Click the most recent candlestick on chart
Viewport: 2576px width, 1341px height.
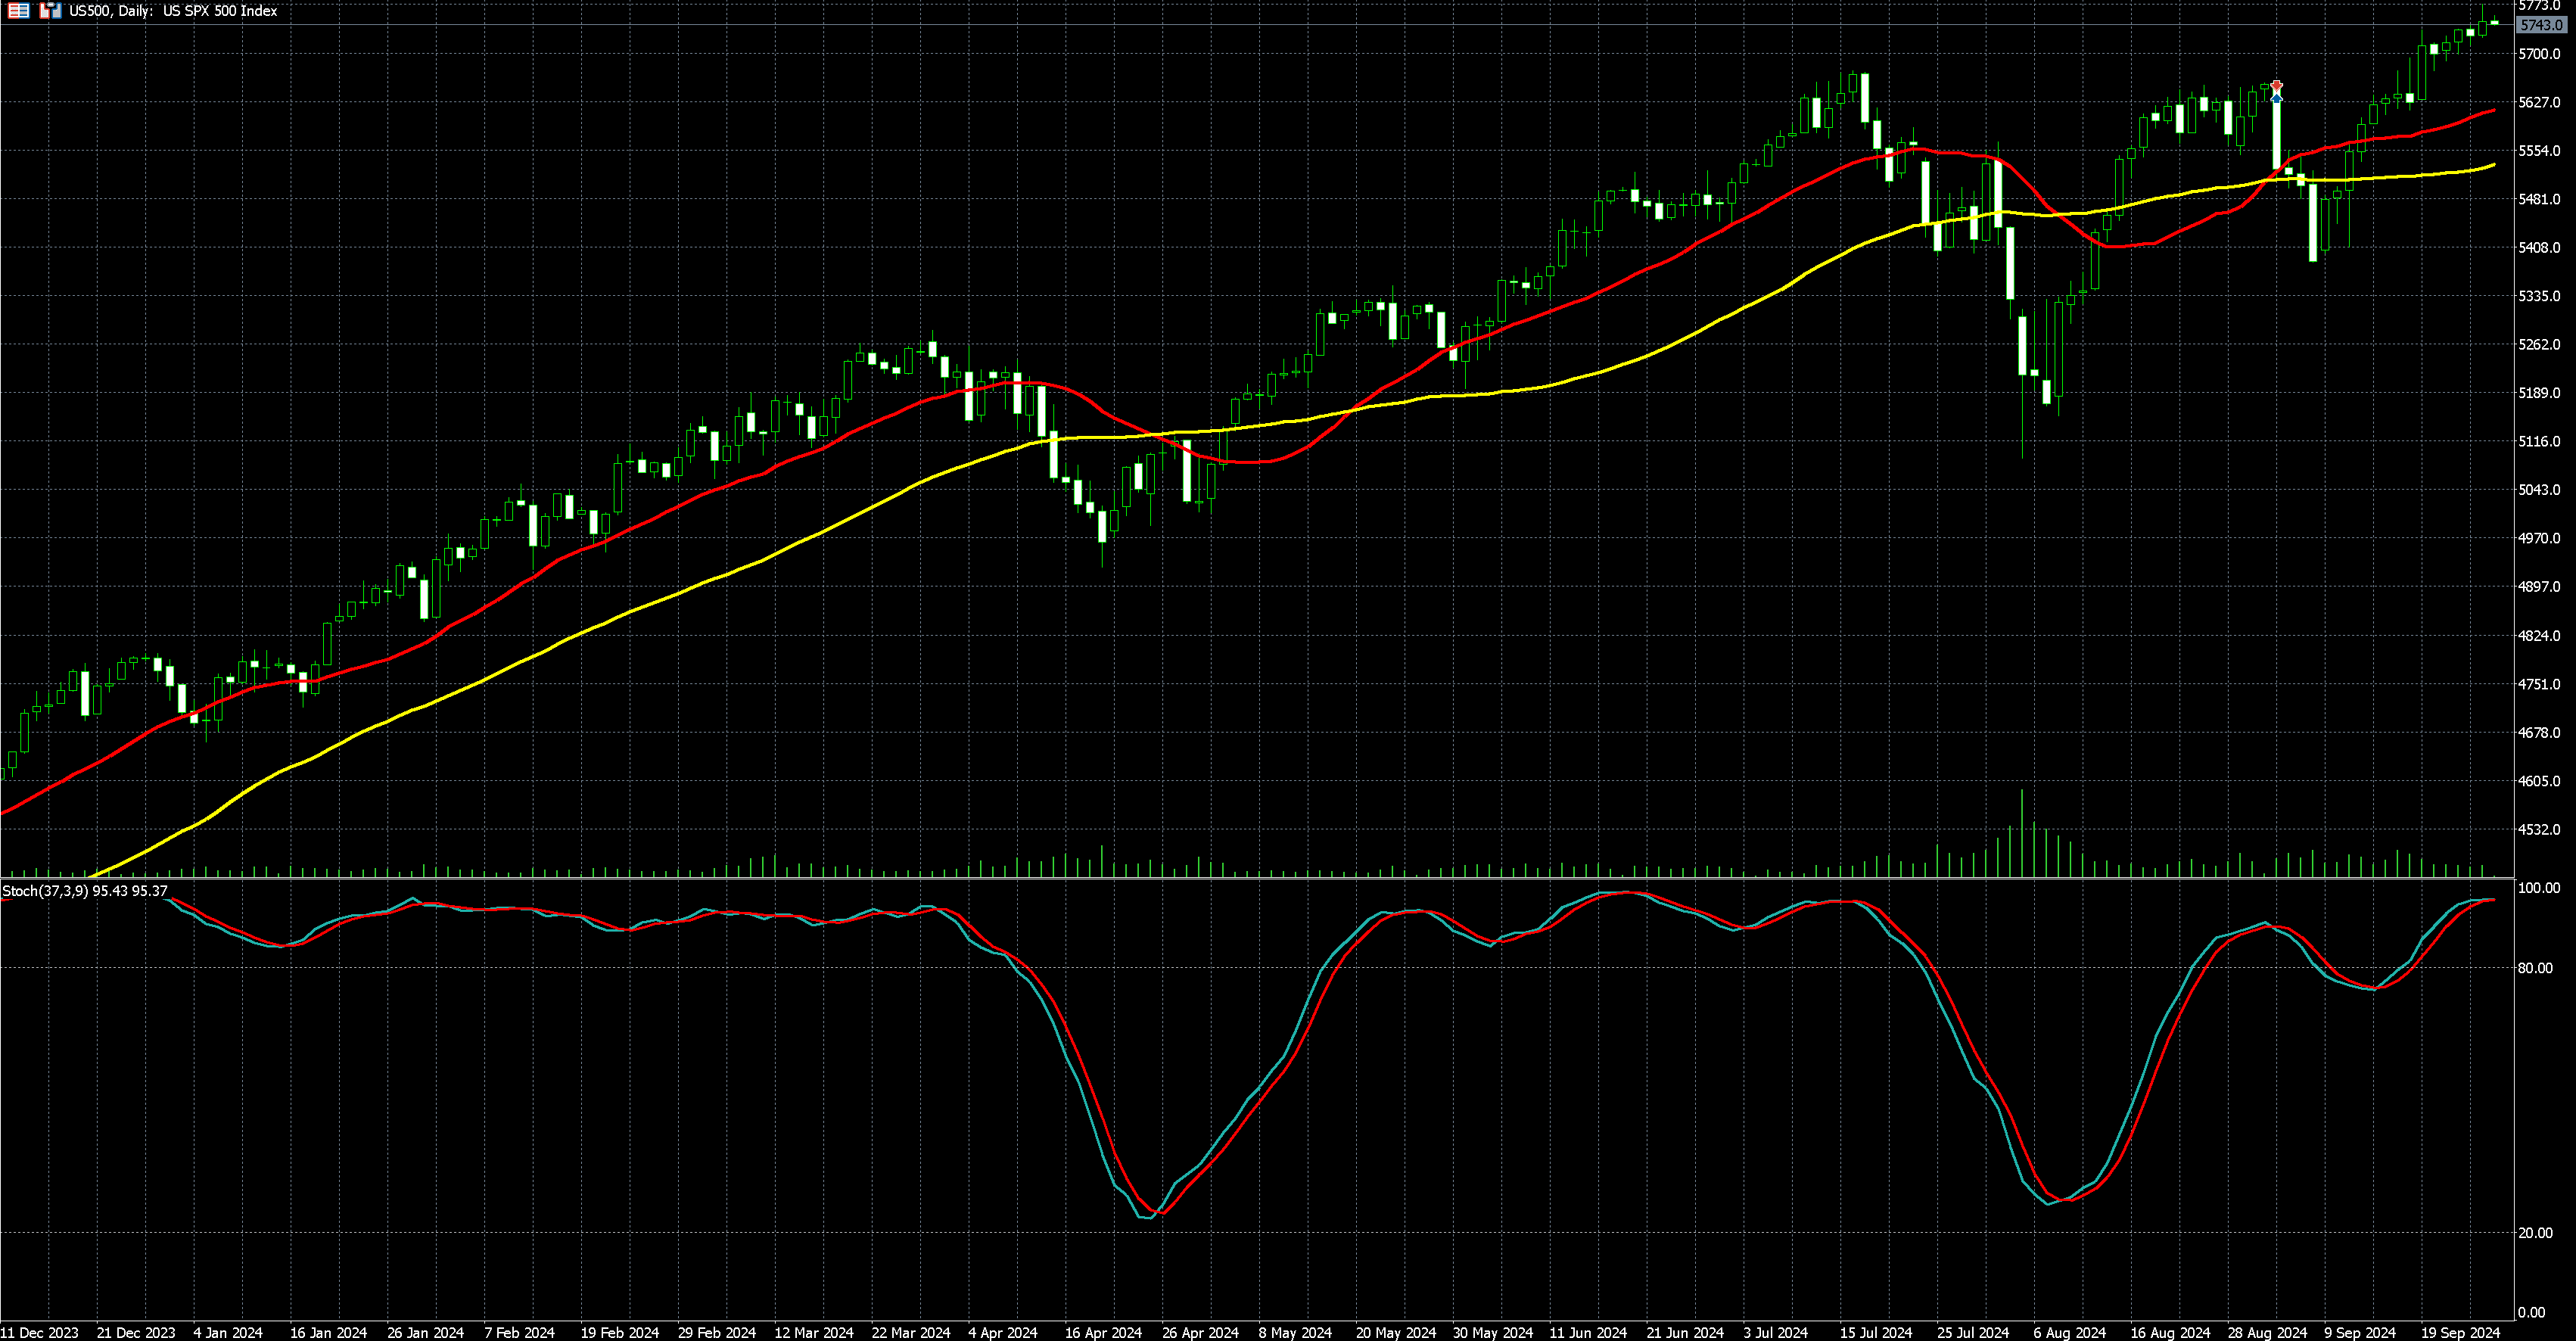point(2495,22)
